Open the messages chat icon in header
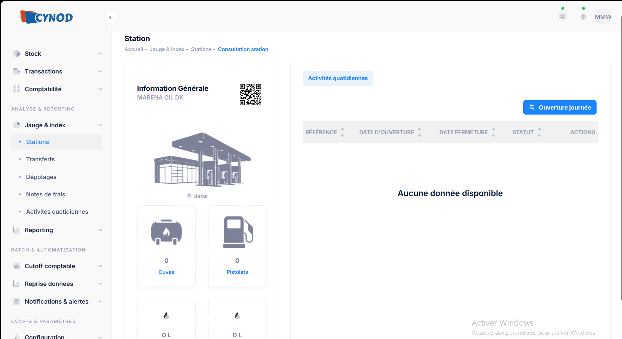 click(562, 17)
